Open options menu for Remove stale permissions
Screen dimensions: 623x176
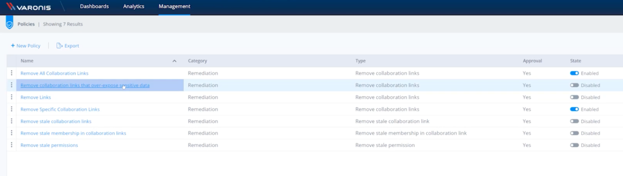[x=11, y=145]
